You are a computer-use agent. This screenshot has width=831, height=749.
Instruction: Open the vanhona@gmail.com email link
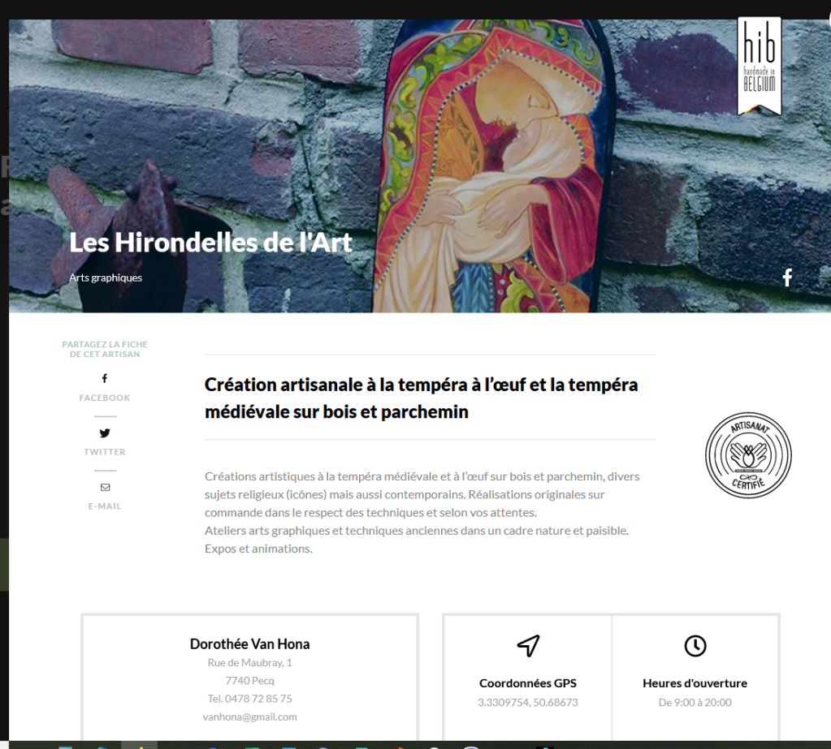(249, 717)
